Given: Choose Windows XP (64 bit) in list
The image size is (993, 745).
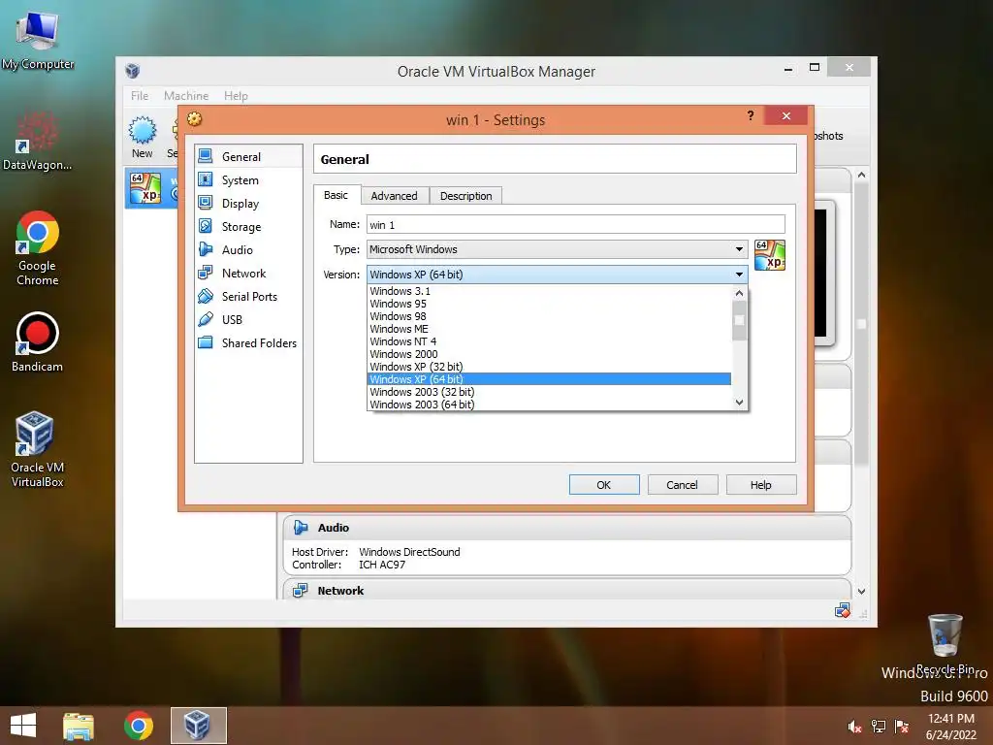Looking at the screenshot, I should point(549,379).
